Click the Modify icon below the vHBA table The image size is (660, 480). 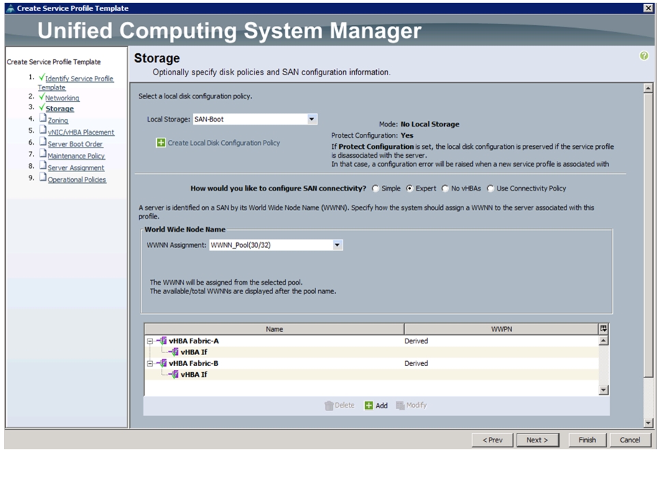coord(400,406)
